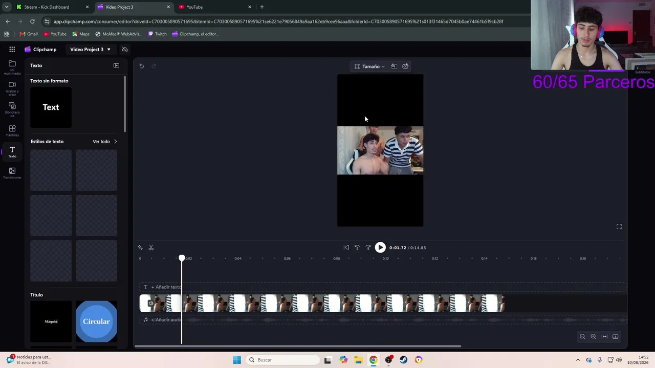
Task: Open the YouTube bookmark
Action: point(55,34)
